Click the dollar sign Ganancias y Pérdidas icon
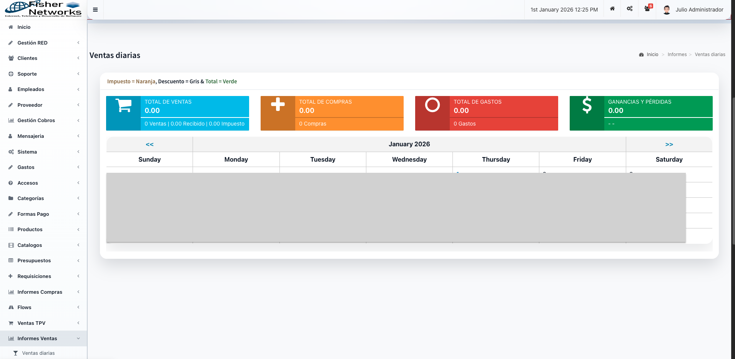Image resolution: width=735 pixels, height=359 pixels. coord(587,105)
